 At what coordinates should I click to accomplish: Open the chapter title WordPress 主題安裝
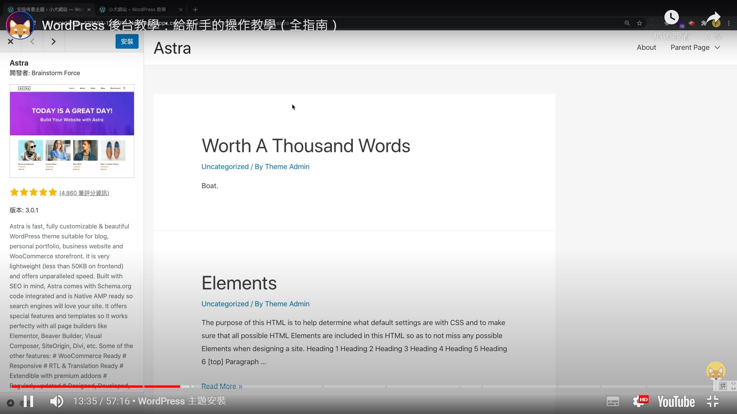tap(182, 401)
